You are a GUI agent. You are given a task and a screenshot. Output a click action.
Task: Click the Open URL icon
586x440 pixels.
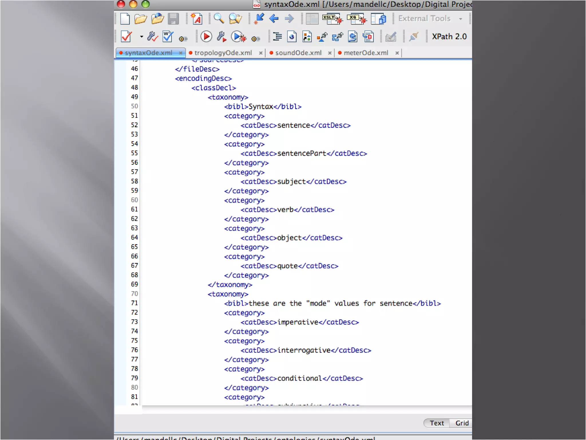click(157, 19)
